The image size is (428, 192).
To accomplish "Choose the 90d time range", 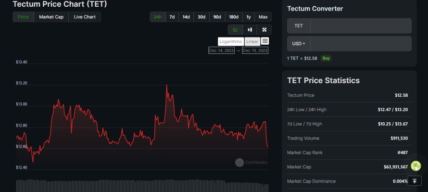I will [217, 17].
